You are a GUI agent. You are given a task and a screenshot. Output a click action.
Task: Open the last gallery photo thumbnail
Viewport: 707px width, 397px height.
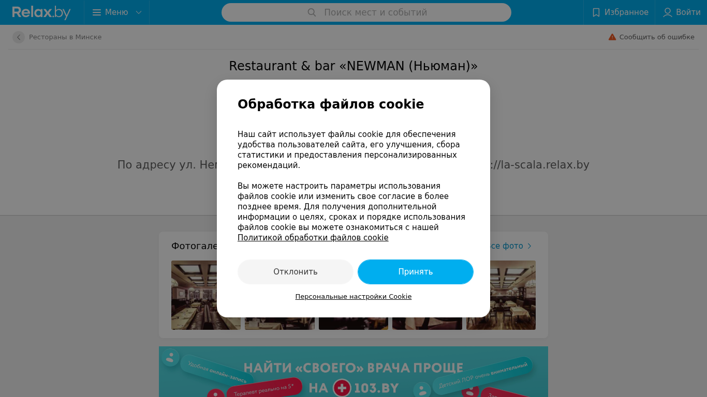pos(501,295)
